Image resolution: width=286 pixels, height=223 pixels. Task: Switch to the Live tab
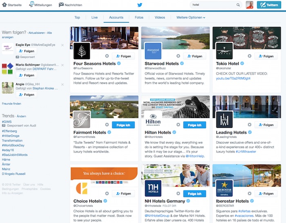94,18
